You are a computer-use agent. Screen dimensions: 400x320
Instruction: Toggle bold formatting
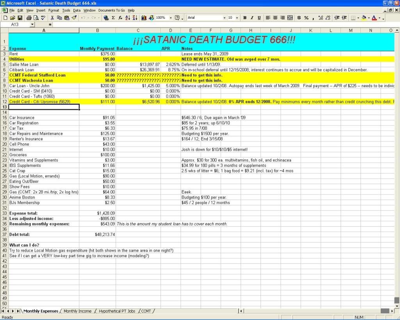[245, 18]
